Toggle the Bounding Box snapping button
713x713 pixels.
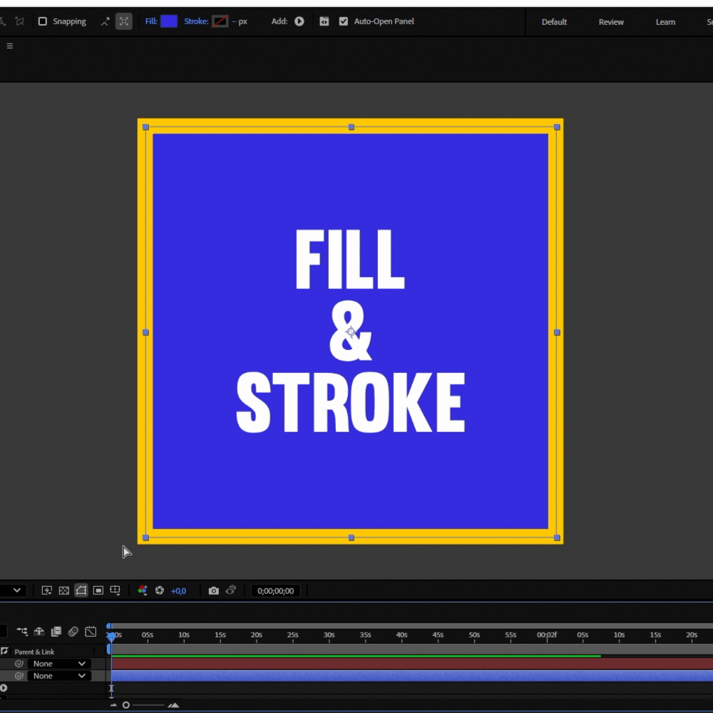[123, 21]
